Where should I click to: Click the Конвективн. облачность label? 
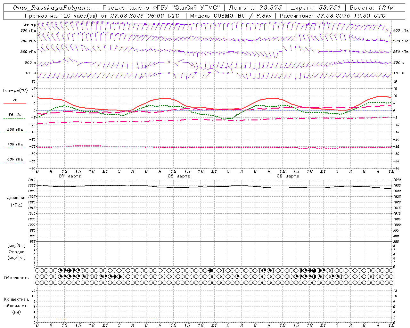click(16, 306)
